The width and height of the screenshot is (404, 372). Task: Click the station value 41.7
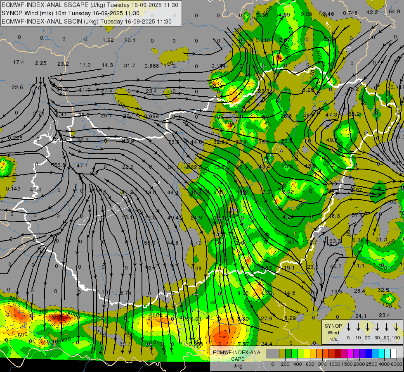point(85,90)
